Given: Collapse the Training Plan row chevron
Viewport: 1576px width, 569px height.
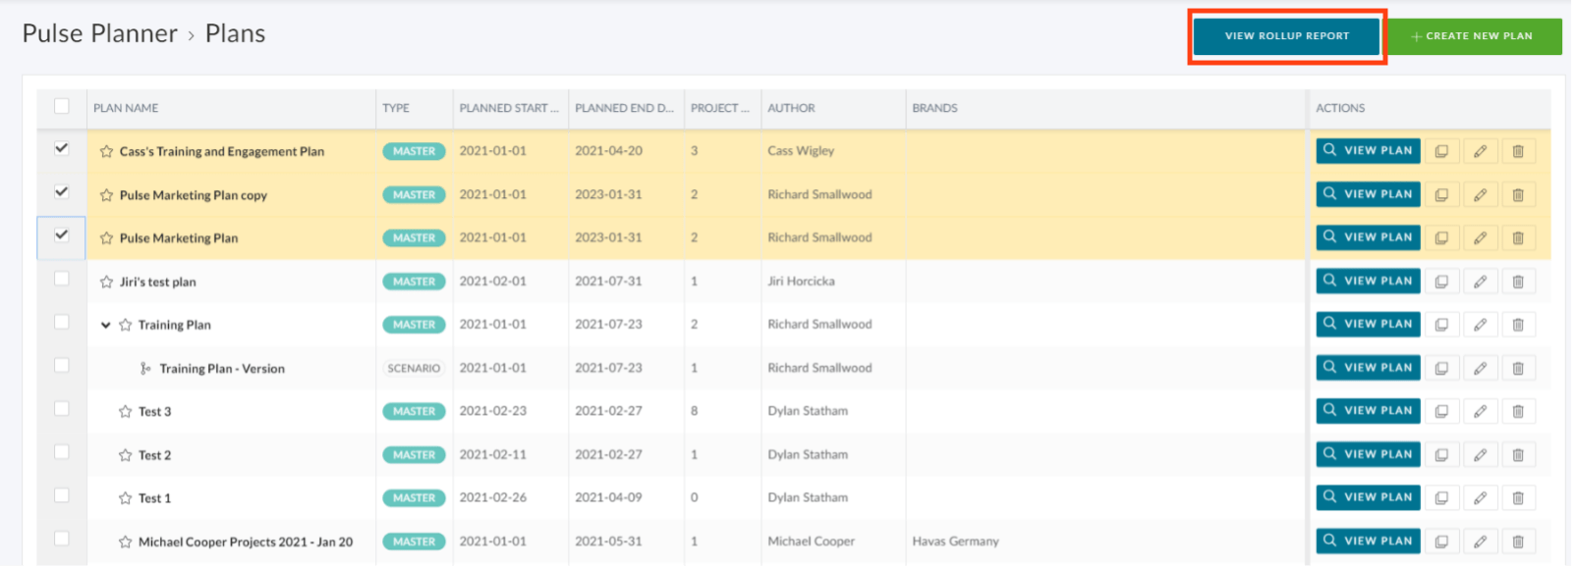Looking at the screenshot, I should (105, 326).
